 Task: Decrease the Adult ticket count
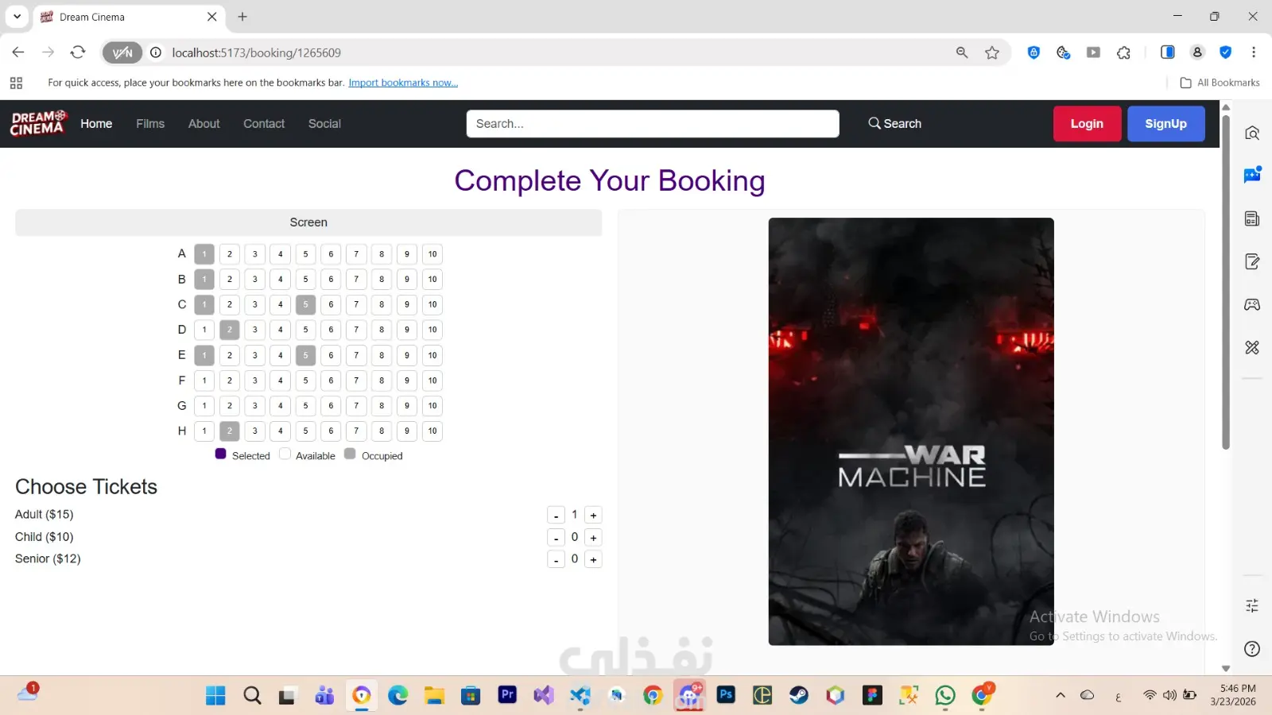coord(556,516)
